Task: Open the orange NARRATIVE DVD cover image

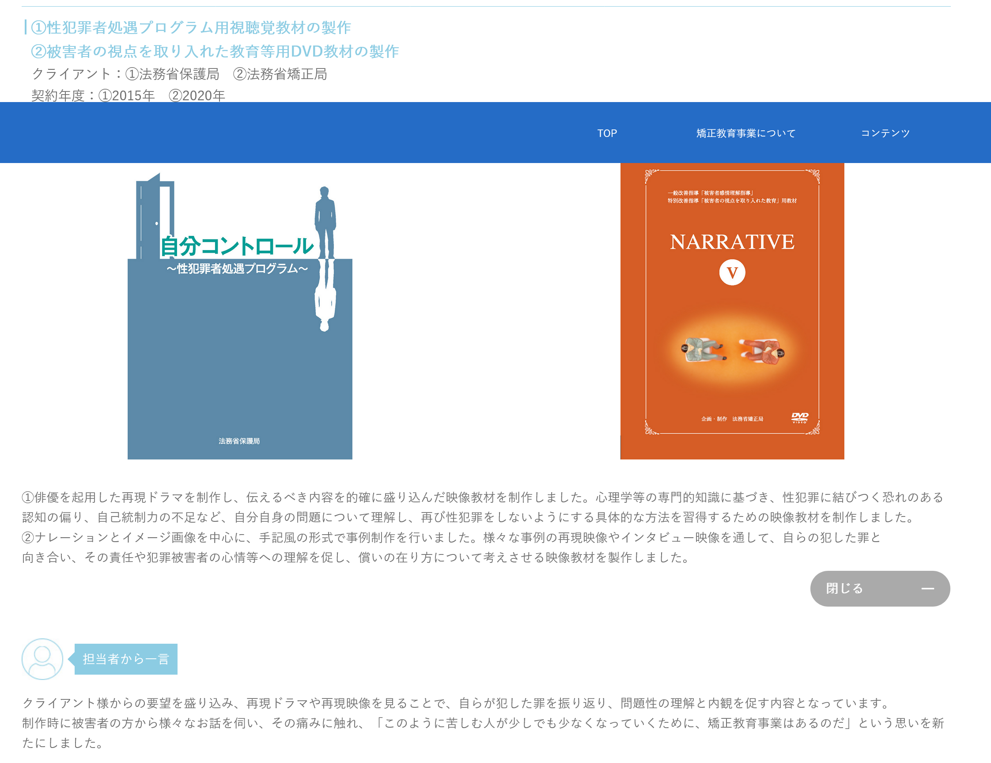Action: pos(731,313)
